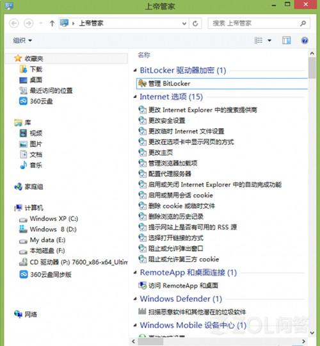Select the 网络 network icon

click(18, 314)
